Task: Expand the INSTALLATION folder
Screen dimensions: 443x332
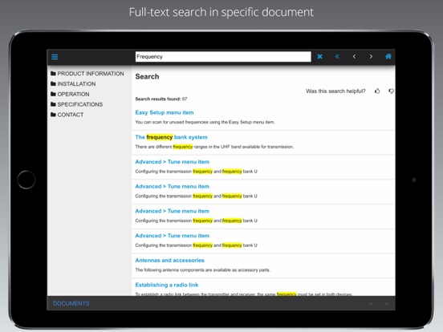Action: click(73, 84)
